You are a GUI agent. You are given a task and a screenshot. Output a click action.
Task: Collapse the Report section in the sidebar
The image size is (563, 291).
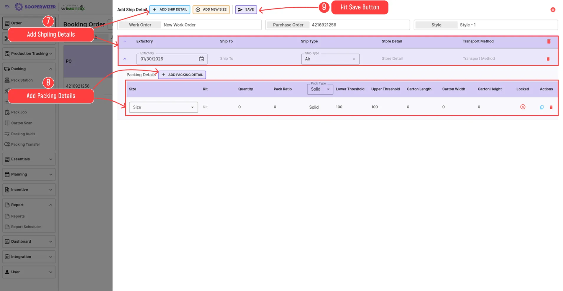[x=50, y=205]
